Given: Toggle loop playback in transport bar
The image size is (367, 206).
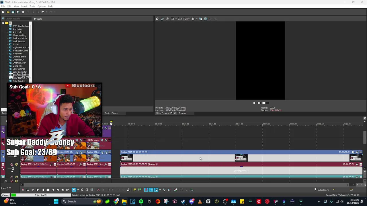Looking at the screenshot, I should [28, 190].
